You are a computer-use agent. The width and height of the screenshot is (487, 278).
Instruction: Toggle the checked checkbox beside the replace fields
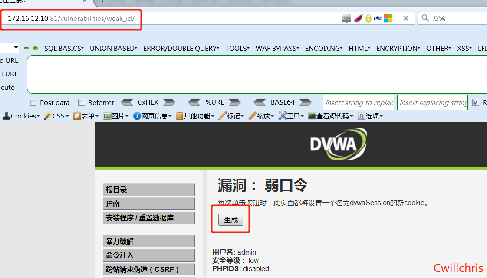pos(476,102)
